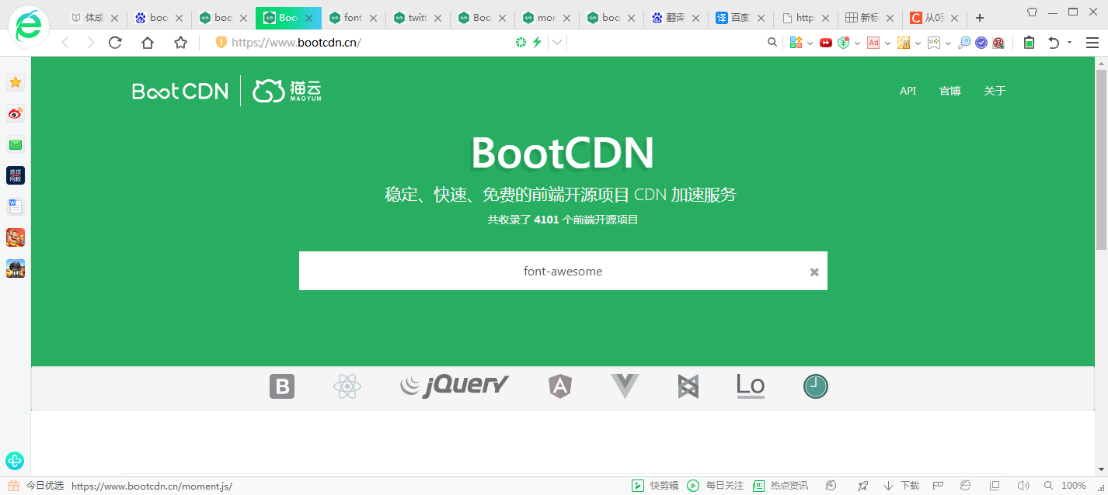The height and width of the screenshot is (495, 1108).
Task: Open the Weibo sidebar icon
Action: pos(16,113)
